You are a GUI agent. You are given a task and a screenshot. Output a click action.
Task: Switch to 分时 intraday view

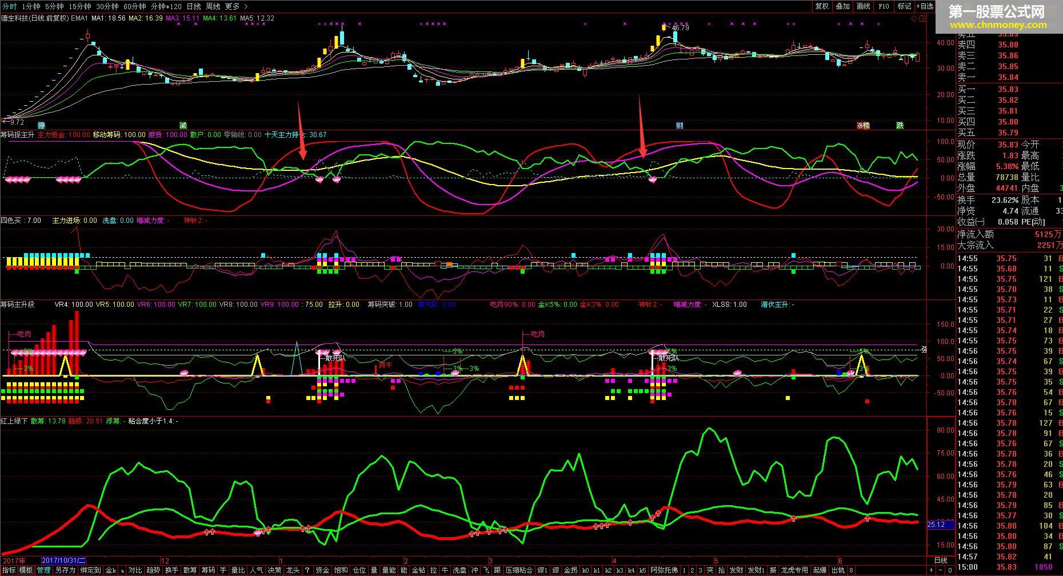[x=9, y=6]
